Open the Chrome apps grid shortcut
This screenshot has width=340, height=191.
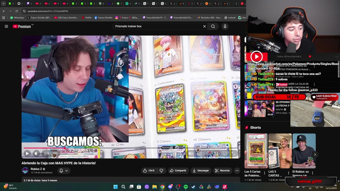coord(3,18)
